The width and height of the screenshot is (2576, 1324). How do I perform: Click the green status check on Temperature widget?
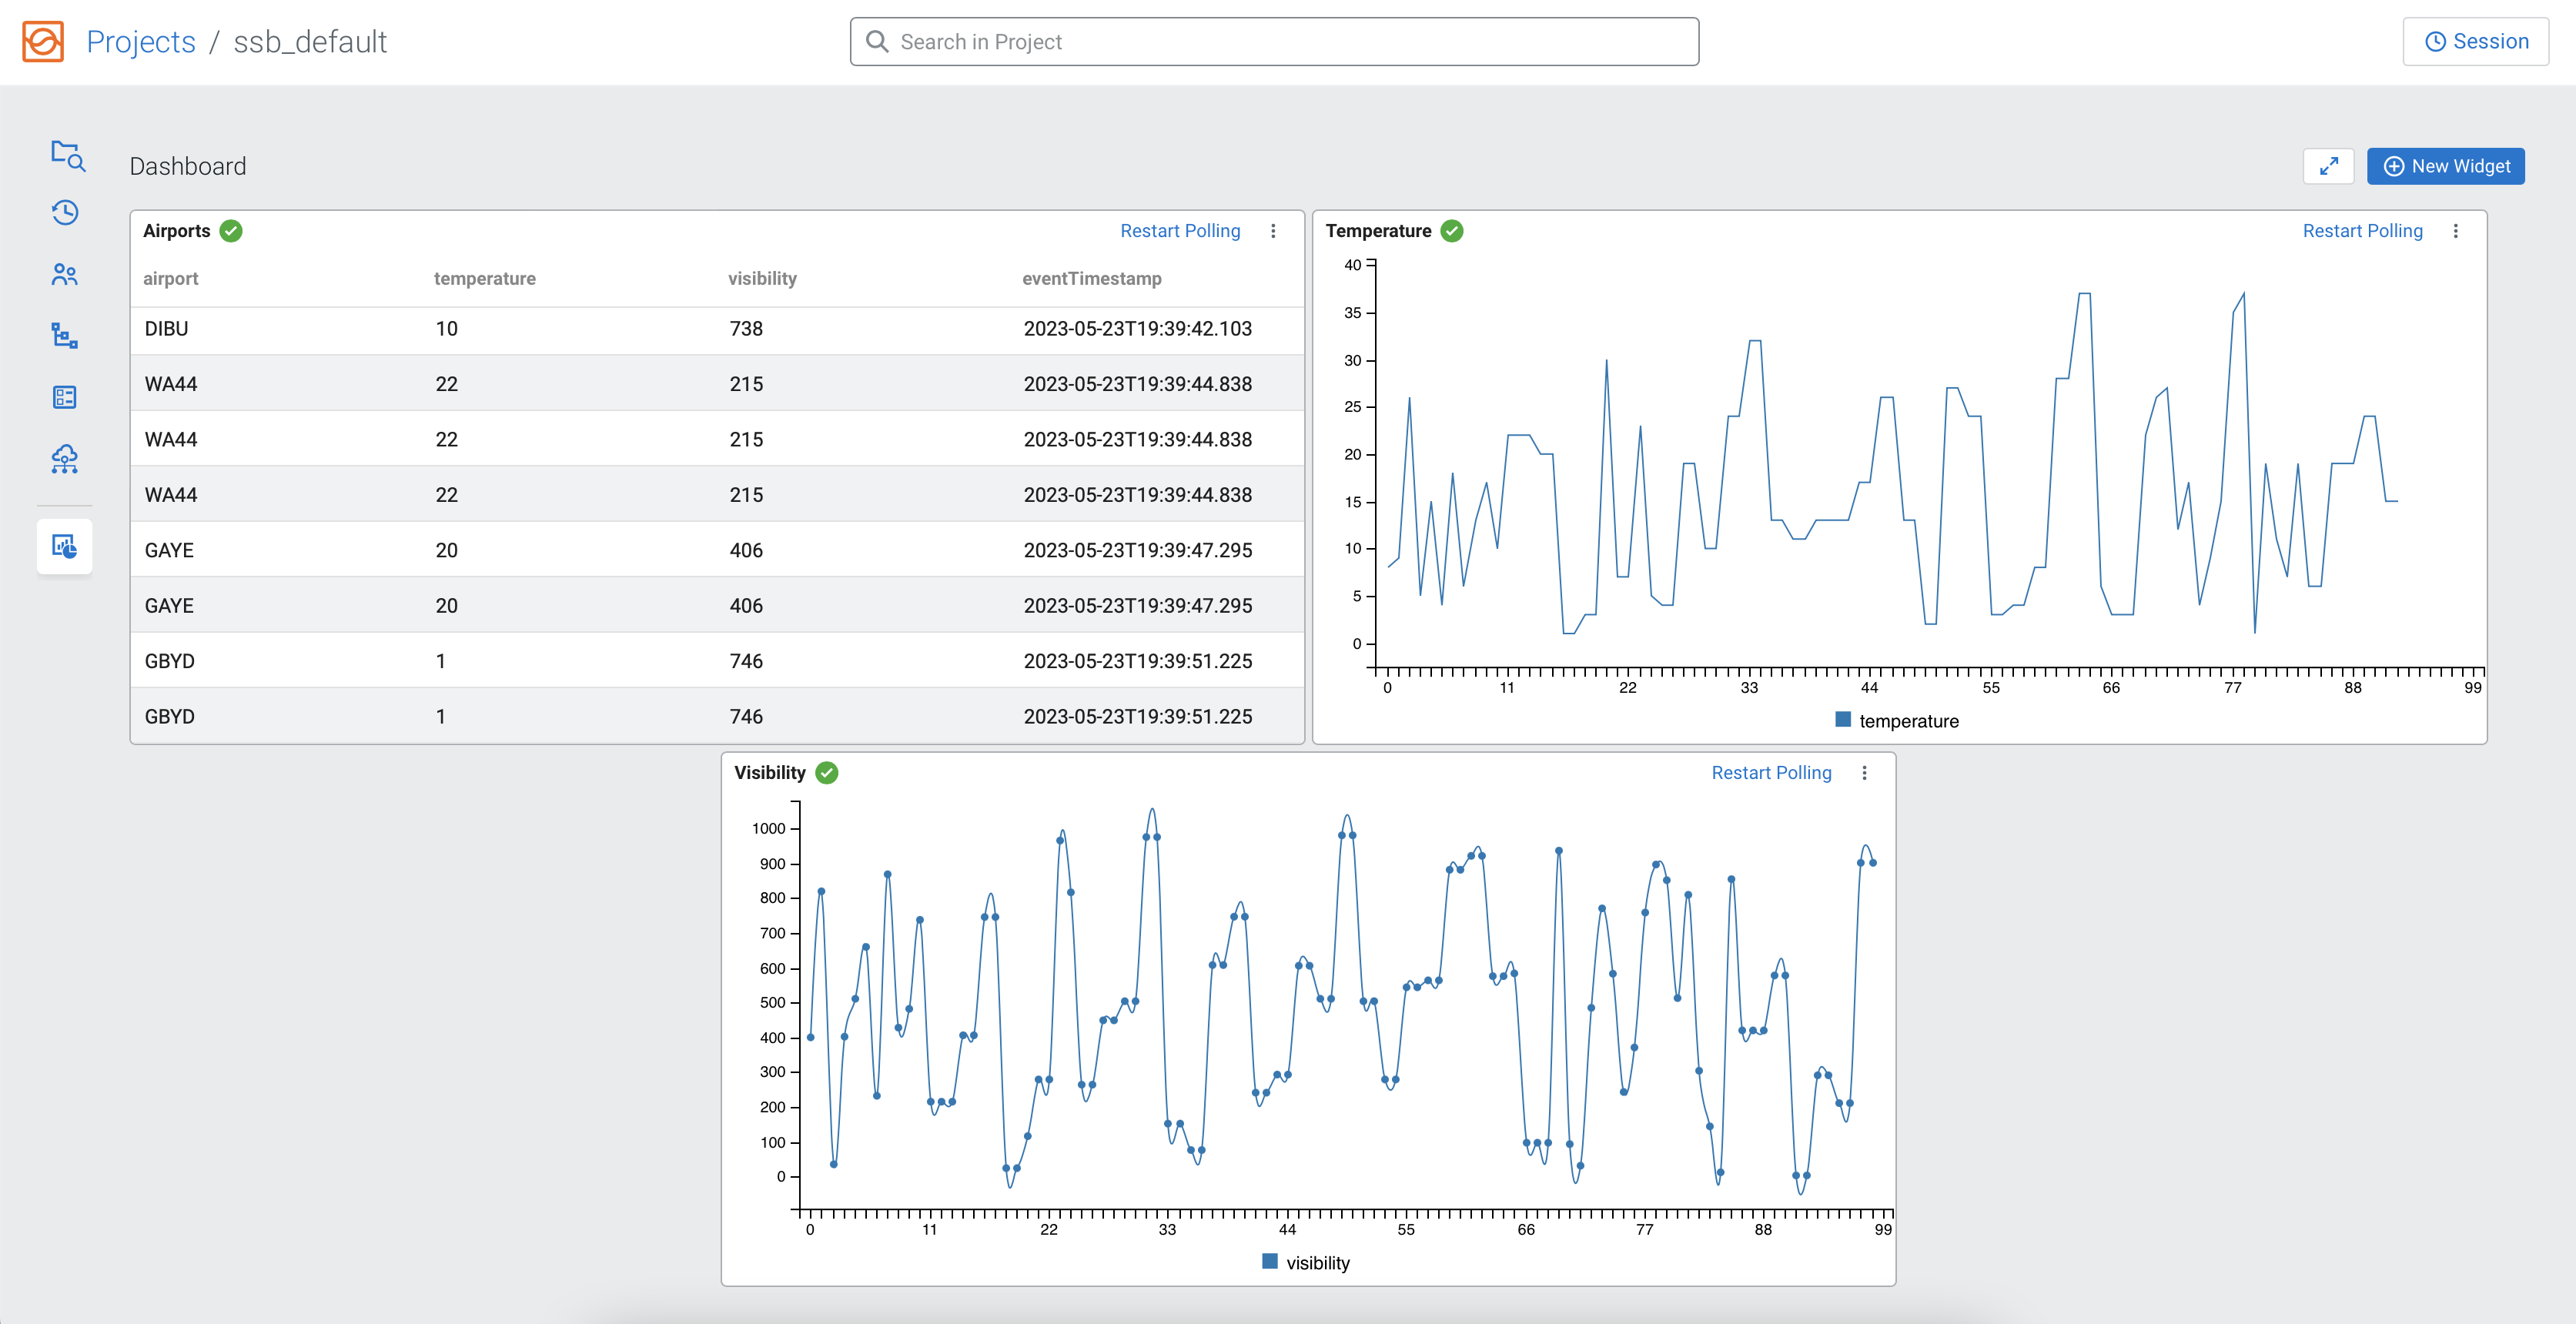point(1452,230)
